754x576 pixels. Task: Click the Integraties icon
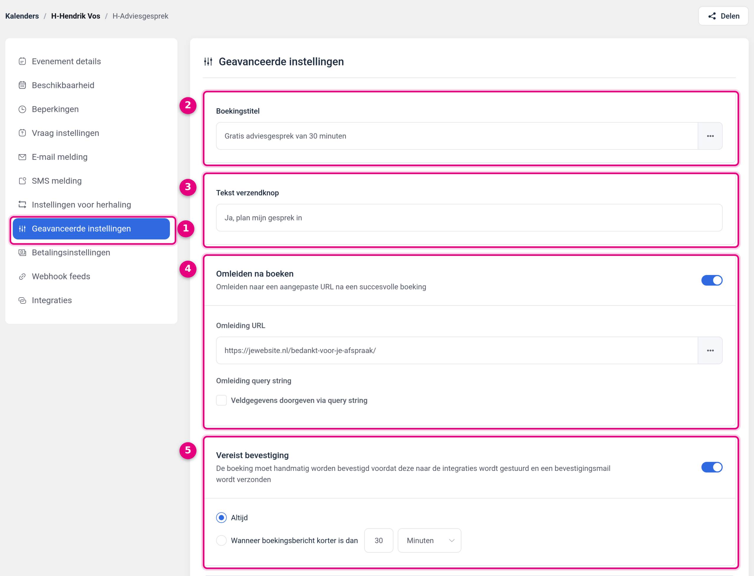pyautogui.click(x=22, y=300)
